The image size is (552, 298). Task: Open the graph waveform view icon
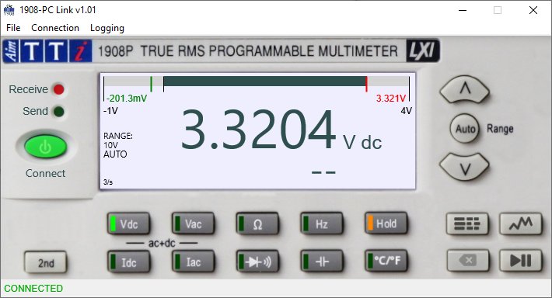[520, 223]
